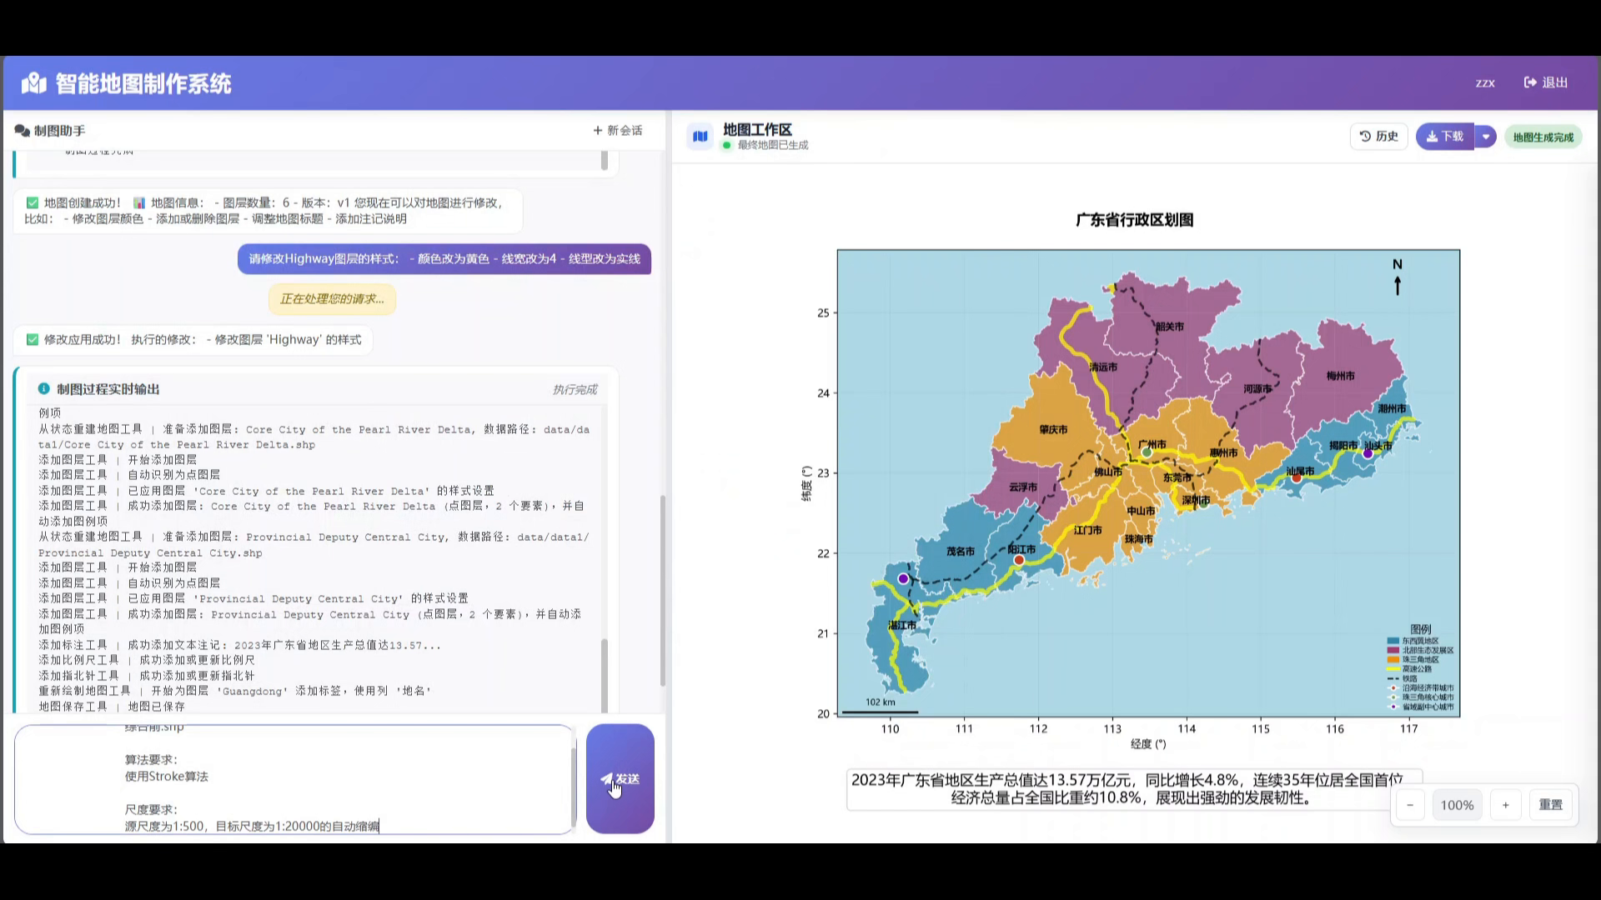Click the 100% zoom level indicator
The width and height of the screenshot is (1601, 900).
(1458, 805)
